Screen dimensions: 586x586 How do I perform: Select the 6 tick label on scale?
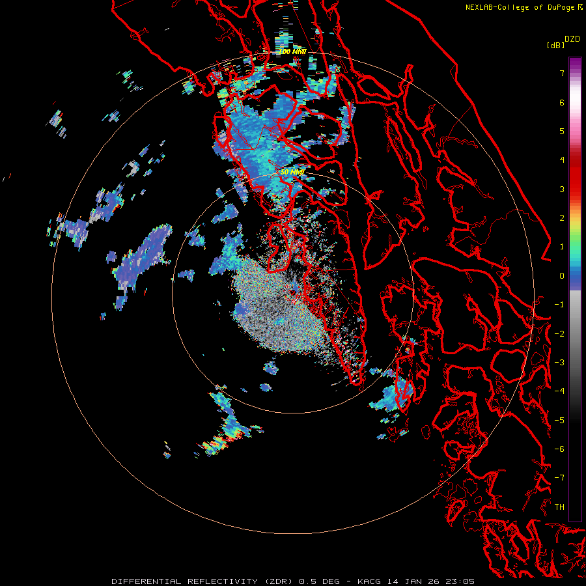[x=562, y=102]
